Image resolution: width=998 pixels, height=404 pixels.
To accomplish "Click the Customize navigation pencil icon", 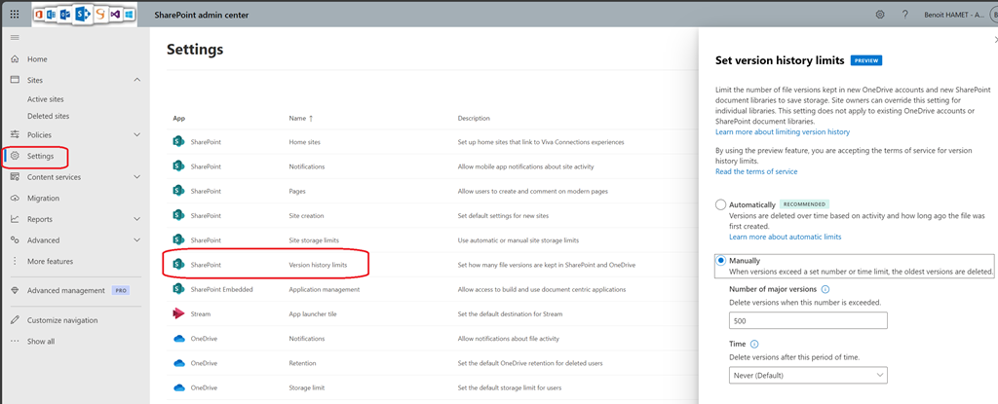I will pos(14,320).
